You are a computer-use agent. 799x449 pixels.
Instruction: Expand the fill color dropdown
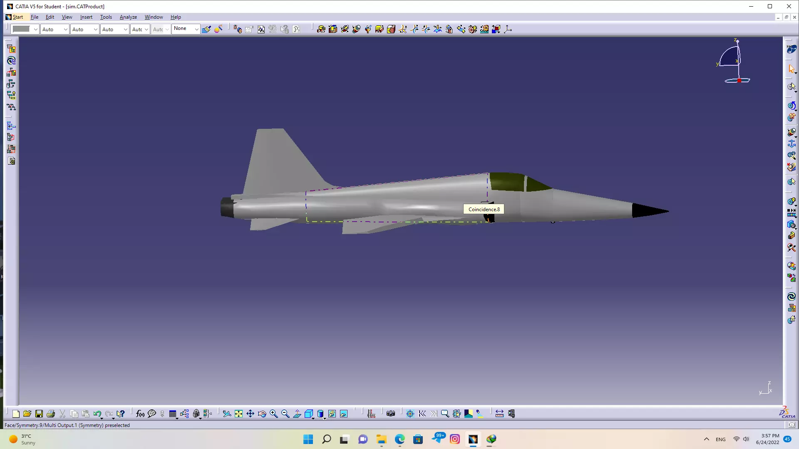35,29
